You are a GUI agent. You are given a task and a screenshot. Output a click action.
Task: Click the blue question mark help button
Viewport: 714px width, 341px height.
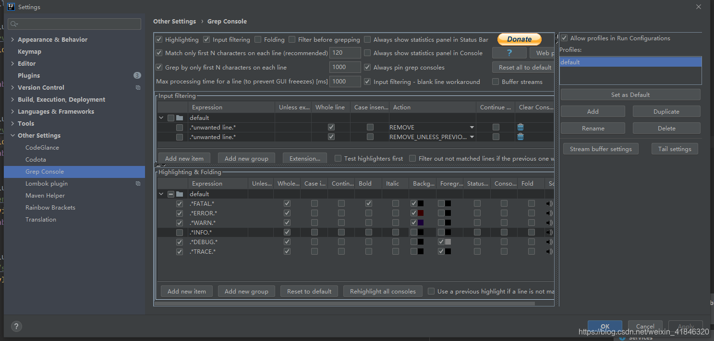[x=509, y=53]
